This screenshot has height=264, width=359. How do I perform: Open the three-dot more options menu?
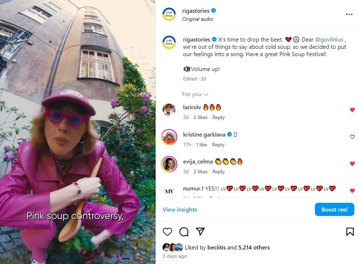(349, 15)
